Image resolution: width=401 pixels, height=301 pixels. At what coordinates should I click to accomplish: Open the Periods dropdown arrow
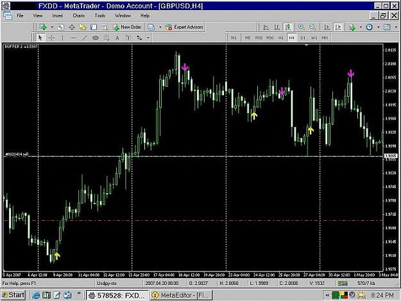pyautogui.click(x=379, y=27)
